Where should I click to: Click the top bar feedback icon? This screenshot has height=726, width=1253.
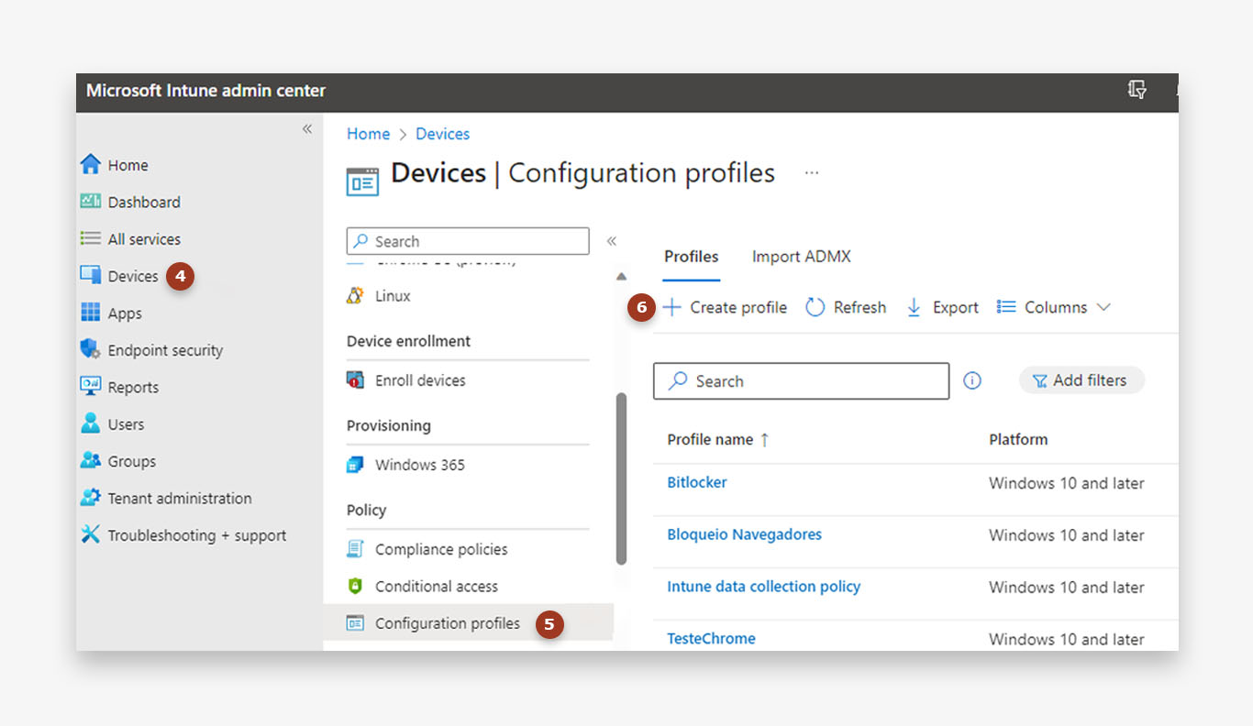coord(1137,90)
